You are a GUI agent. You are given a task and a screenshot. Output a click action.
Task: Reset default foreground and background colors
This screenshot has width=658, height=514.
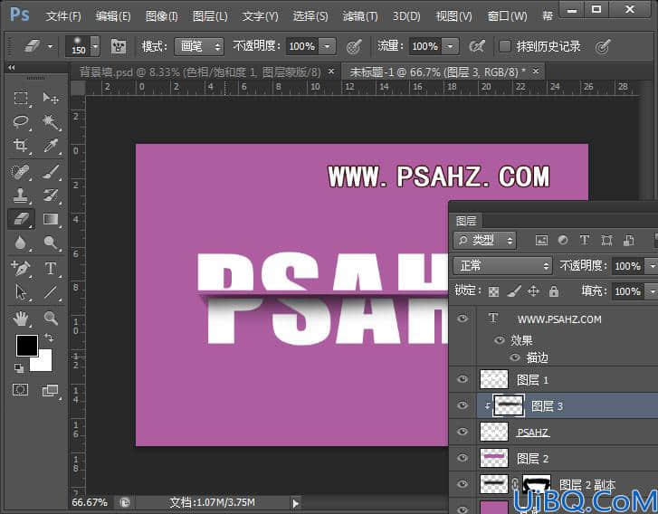click(x=19, y=368)
